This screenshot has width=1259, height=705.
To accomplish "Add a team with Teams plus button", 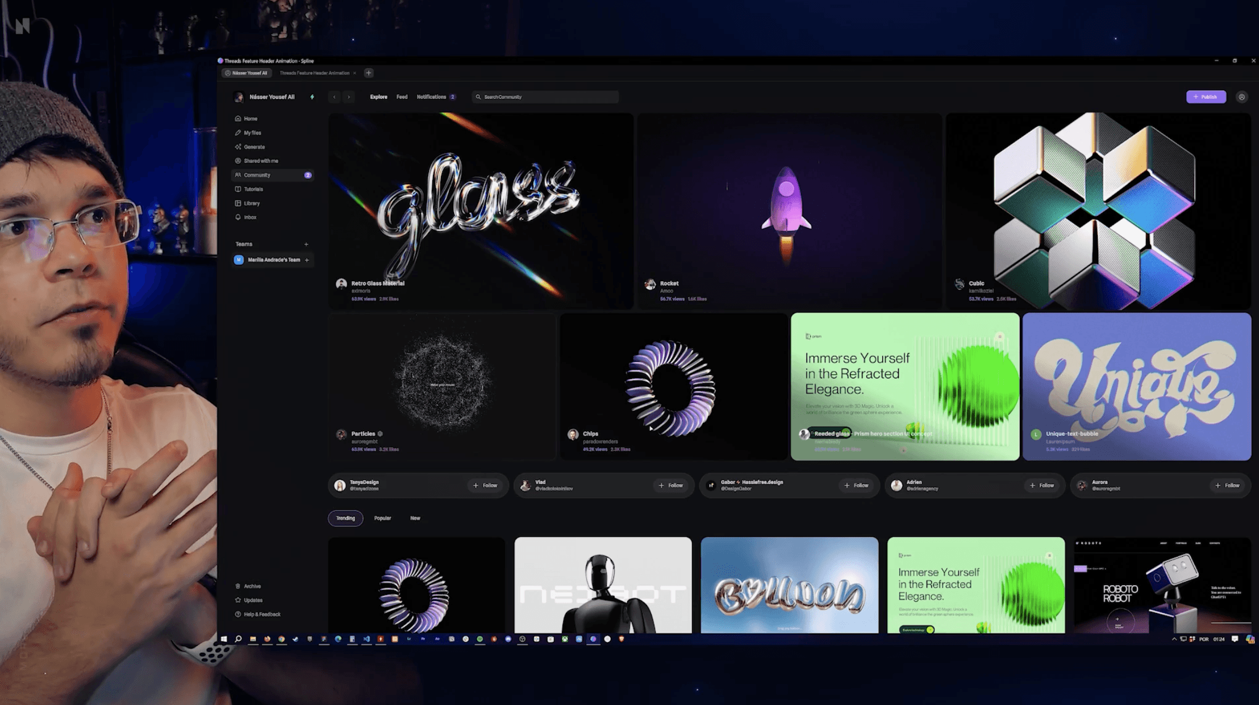I will point(306,244).
